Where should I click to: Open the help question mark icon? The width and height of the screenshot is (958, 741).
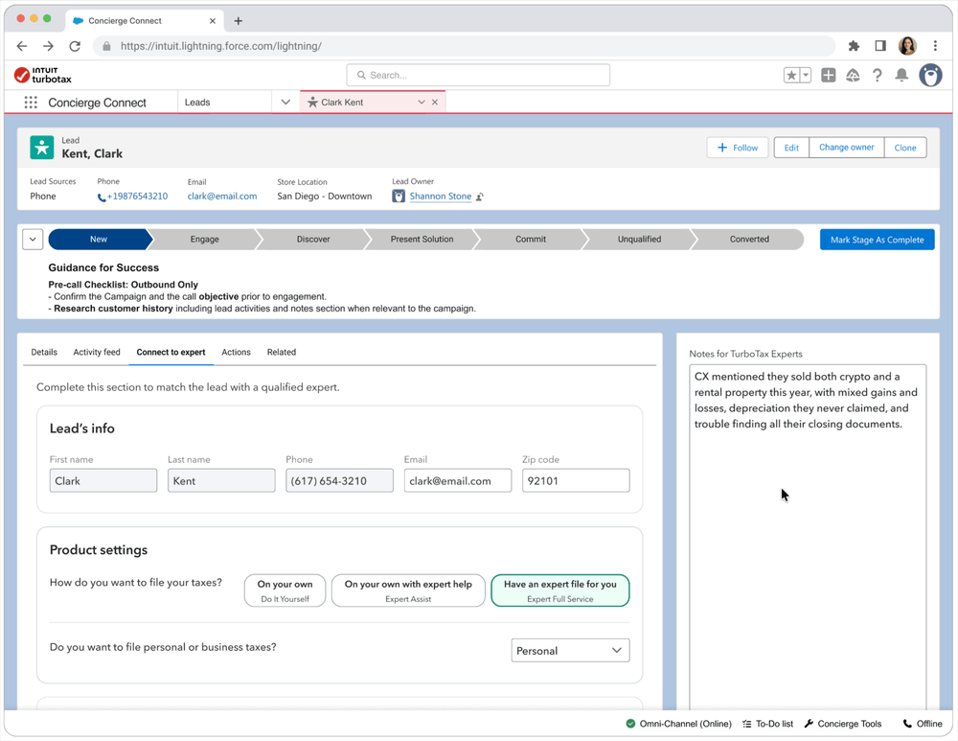point(878,75)
